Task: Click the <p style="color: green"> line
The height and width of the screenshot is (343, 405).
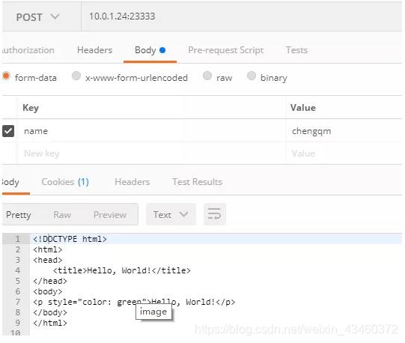Action: pyautogui.click(x=134, y=302)
